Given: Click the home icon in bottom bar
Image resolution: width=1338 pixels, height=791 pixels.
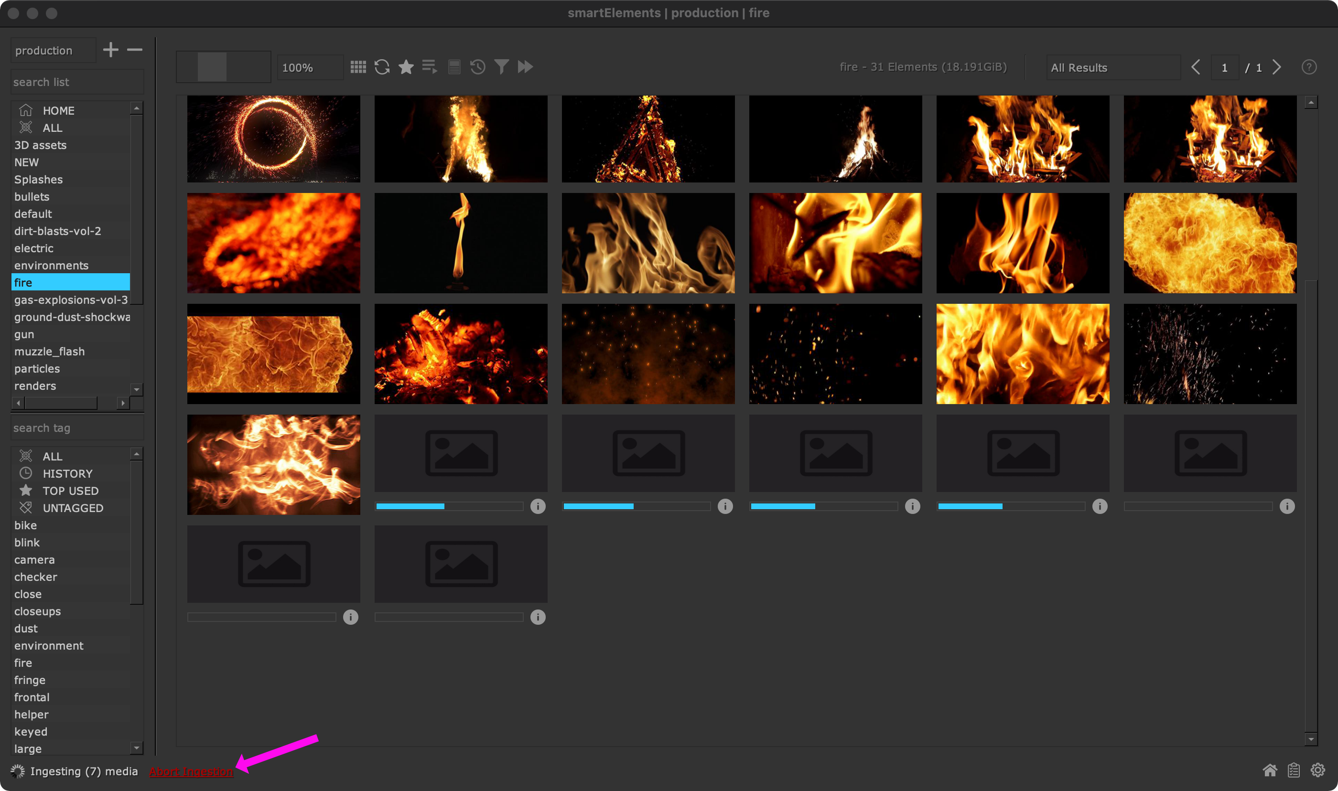Looking at the screenshot, I should point(1270,770).
